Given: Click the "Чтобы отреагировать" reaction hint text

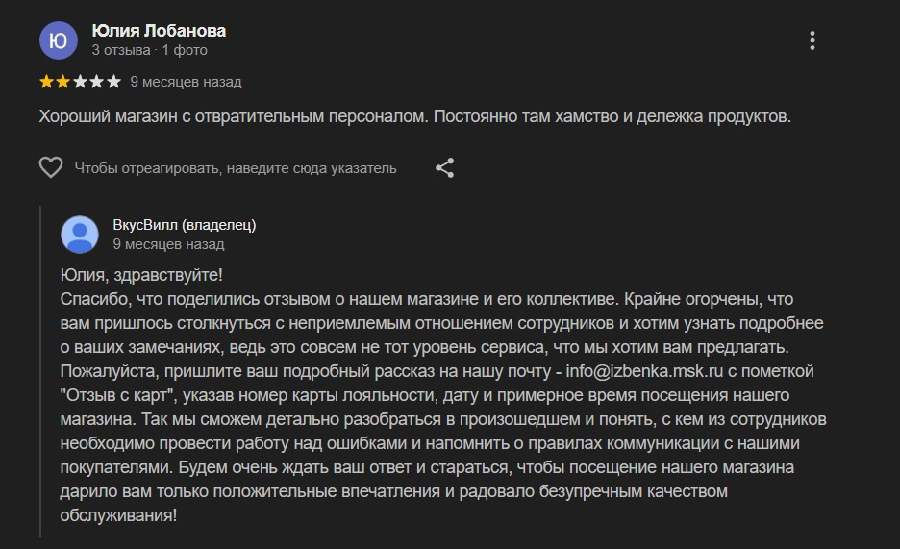Looking at the screenshot, I should point(236,168).
